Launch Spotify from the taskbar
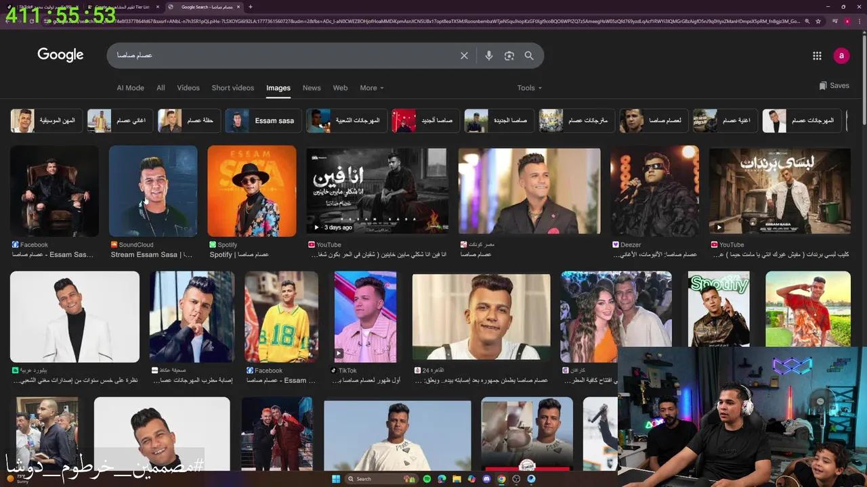This screenshot has width=867, height=487. tap(427, 479)
